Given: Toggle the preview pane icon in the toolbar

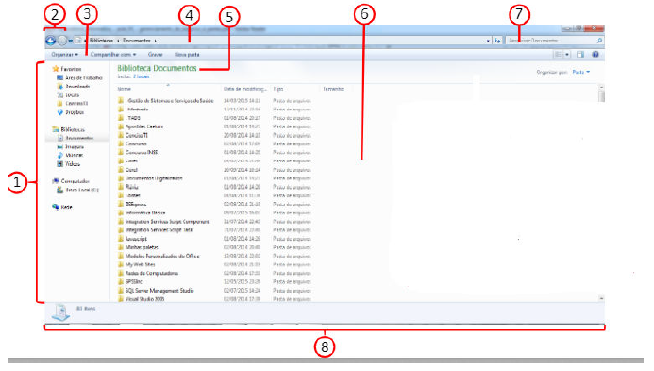Looking at the screenshot, I should pos(580,54).
